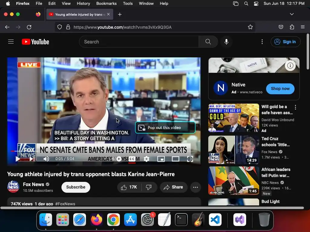Open the File menu
The height and width of the screenshot is (232, 310).
tap(39, 3)
